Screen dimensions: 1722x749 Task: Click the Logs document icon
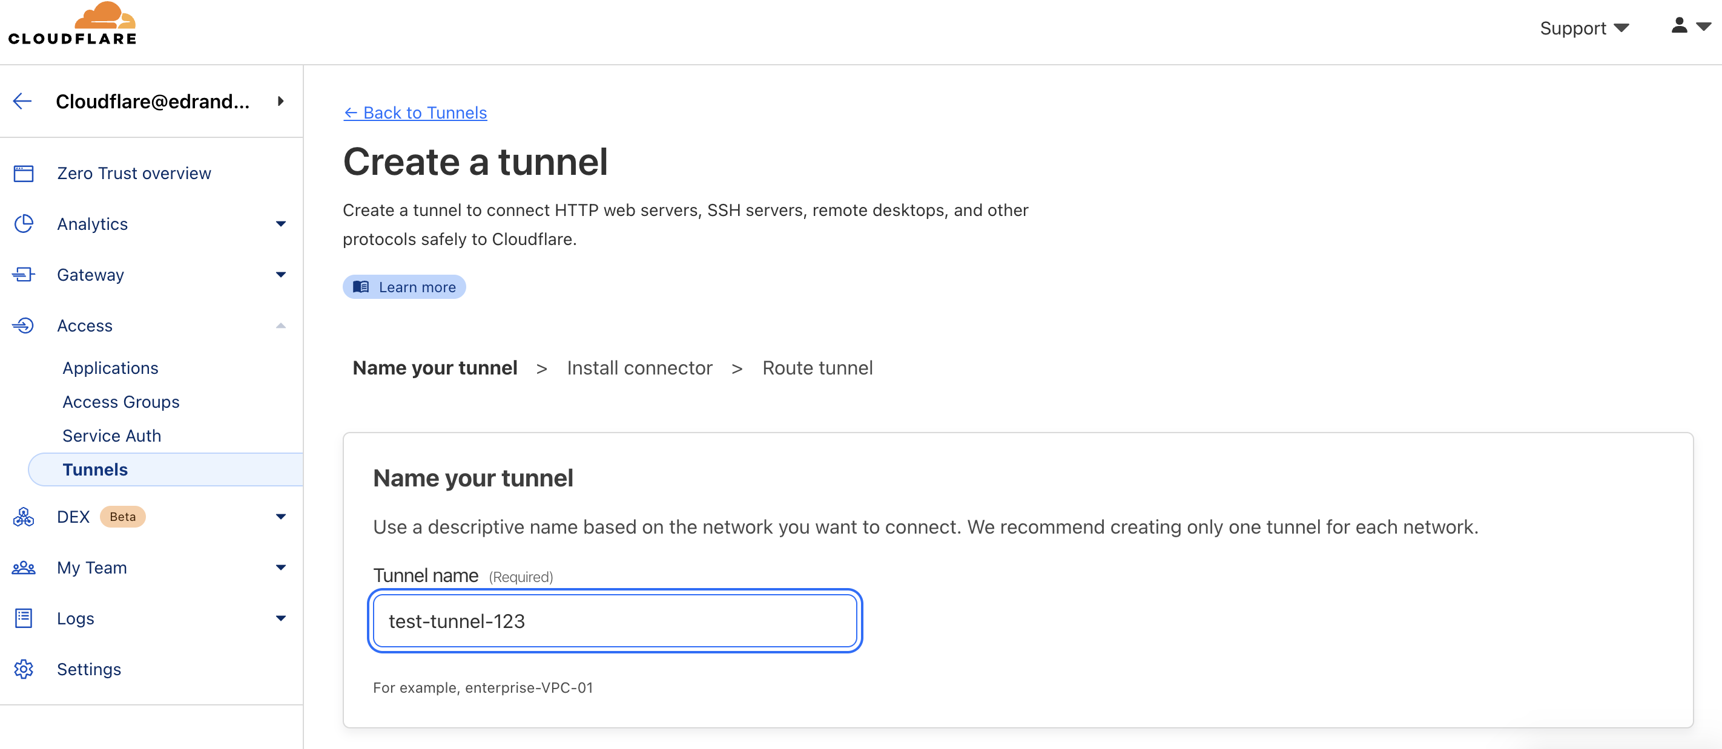tap(24, 618)
